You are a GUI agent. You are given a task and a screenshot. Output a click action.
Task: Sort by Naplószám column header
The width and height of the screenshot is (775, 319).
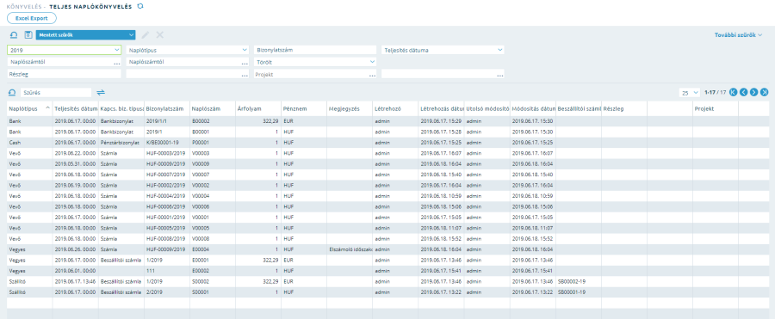(x=212, y=108)
